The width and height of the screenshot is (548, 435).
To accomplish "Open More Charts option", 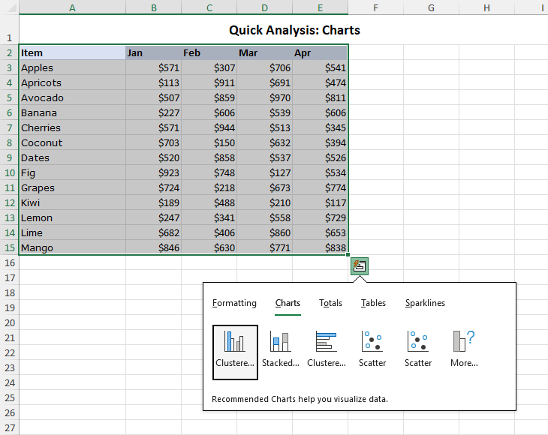I will tap(464, 352).
